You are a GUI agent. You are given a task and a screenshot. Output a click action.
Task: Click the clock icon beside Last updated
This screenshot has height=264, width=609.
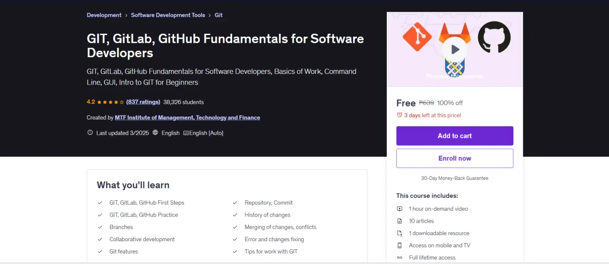coord(90,133)
